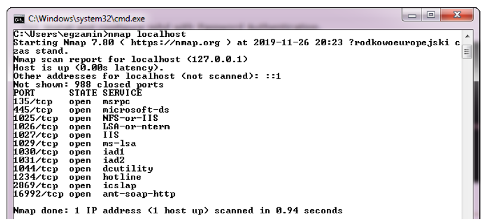Click the 445/tcp microsoft-ds line
The image size is (487, 224).
91,110
